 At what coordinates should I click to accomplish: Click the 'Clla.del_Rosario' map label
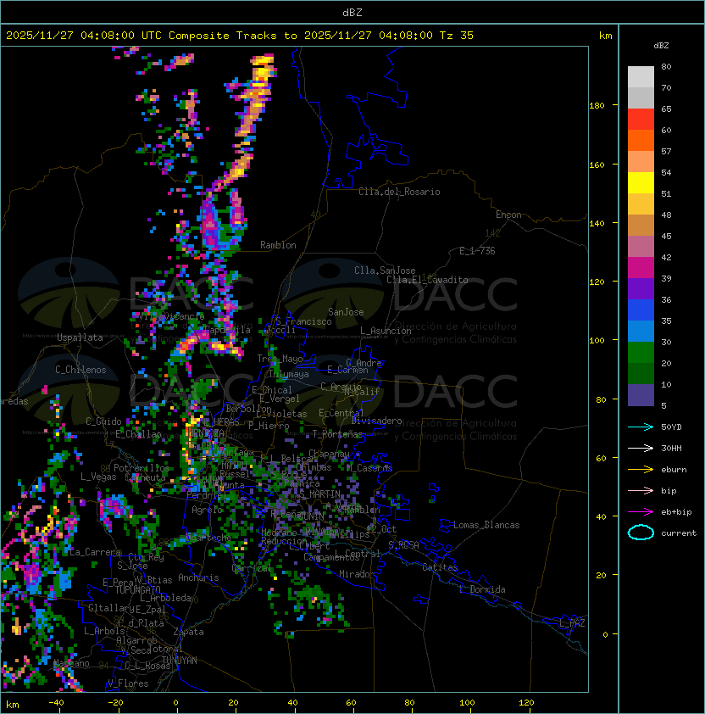click(x=399, y=192)
